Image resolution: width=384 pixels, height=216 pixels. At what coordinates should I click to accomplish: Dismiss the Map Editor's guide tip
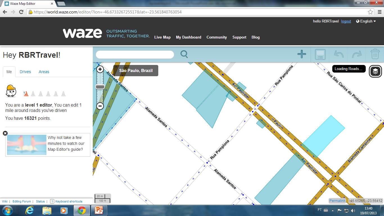[x=5, y=133]
